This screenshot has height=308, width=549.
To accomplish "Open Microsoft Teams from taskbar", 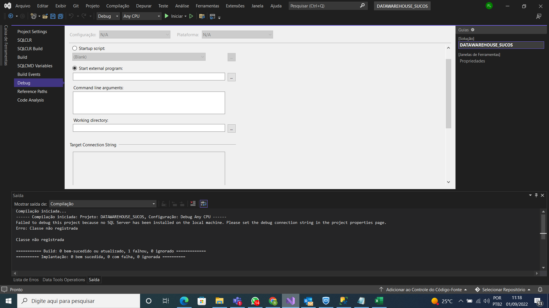I will 237,301.
